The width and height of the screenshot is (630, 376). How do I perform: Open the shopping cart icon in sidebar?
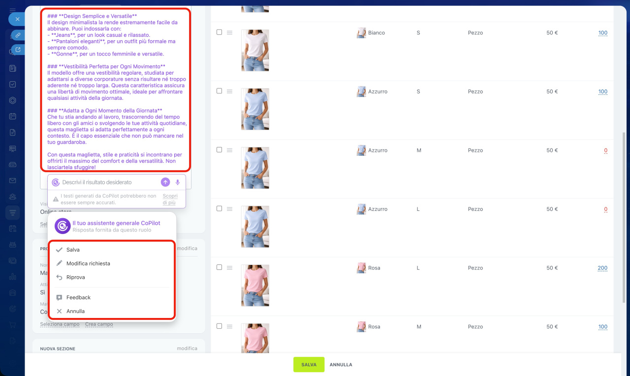coord(13,324)
